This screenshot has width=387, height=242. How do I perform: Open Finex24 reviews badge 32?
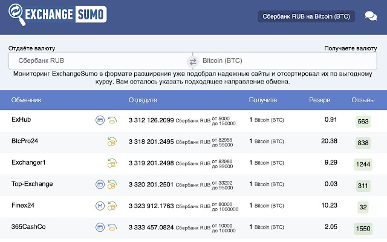click(x=363, y=207)
